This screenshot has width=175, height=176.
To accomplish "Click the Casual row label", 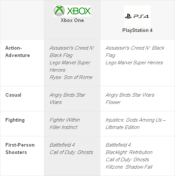I will pyautogui.click(x=13, y=95).
